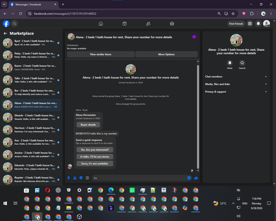
Task: Send quick reply 'In talks. I'll let you know.'
Action: tap(95, 156)
